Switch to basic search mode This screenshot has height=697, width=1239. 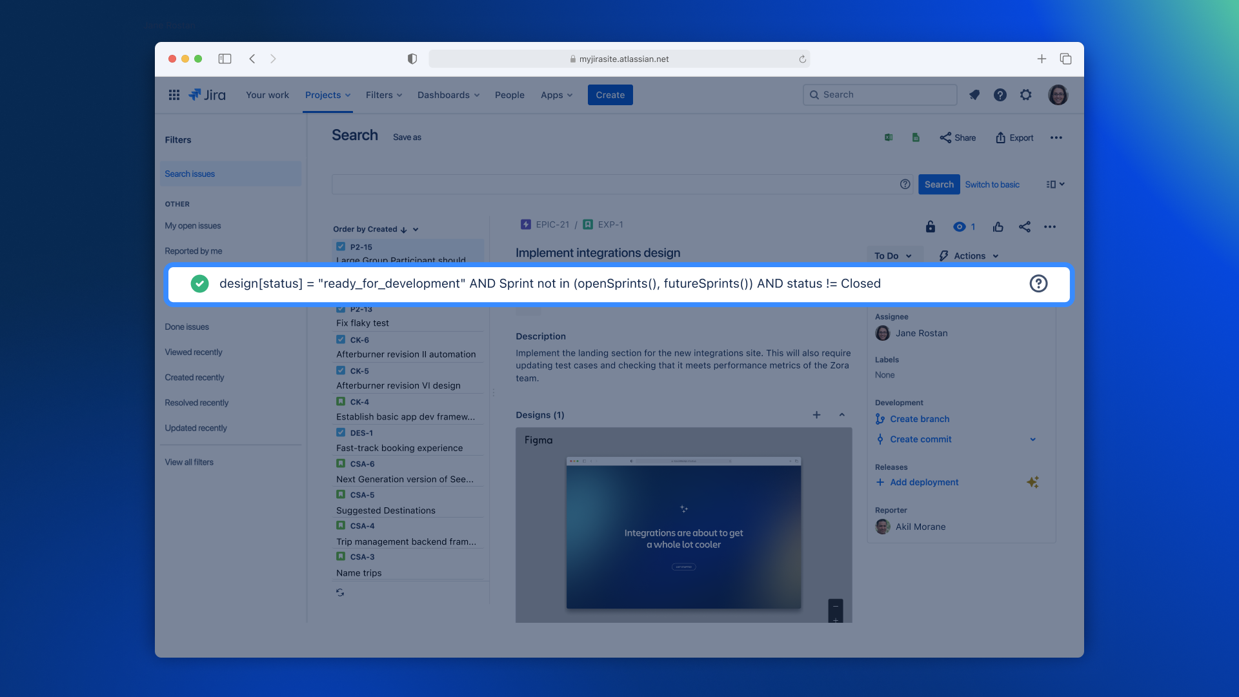992,185
